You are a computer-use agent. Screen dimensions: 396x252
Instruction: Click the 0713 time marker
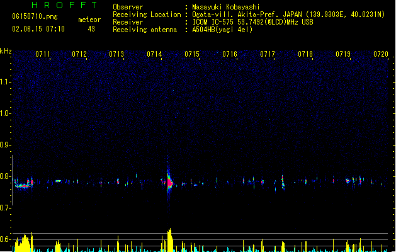tap(116, 54)
